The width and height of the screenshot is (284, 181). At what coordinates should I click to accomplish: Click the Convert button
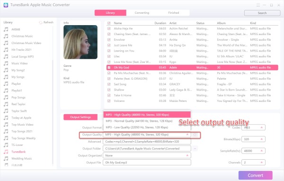[x=256, y=175]
